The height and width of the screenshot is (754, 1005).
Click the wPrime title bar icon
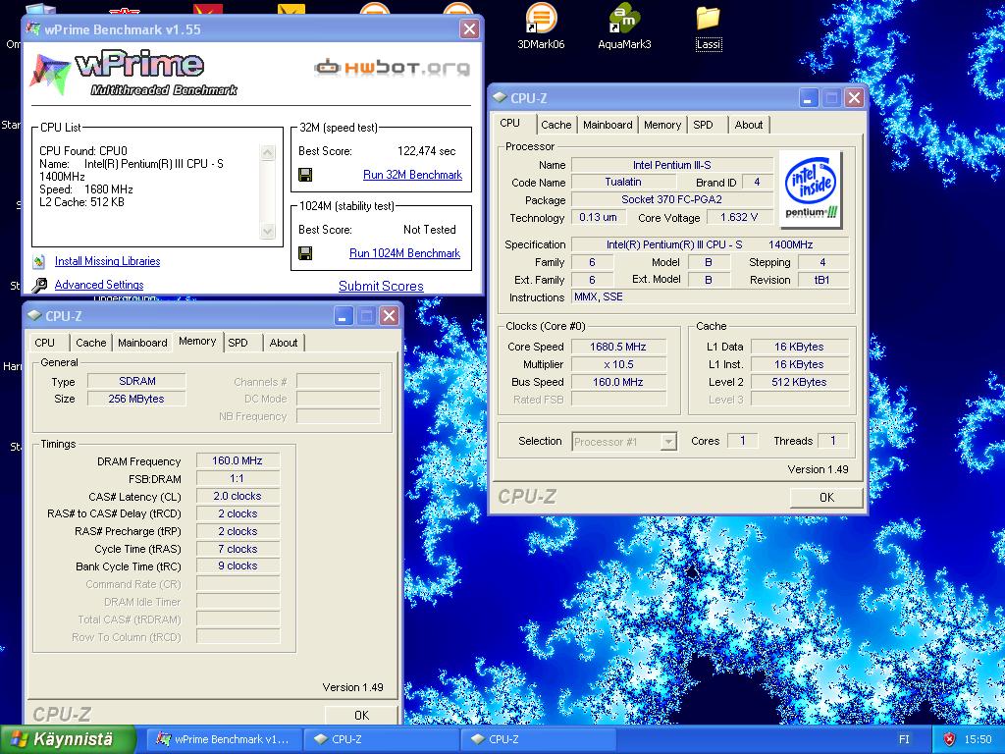pyautogui.click(x=33, y=28)
